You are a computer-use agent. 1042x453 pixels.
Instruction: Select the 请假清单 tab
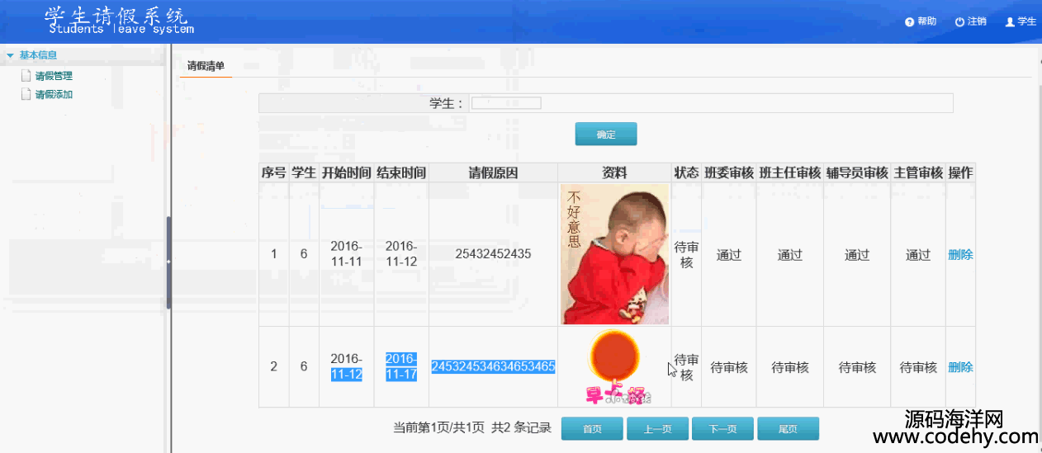[x=206, y=65]
